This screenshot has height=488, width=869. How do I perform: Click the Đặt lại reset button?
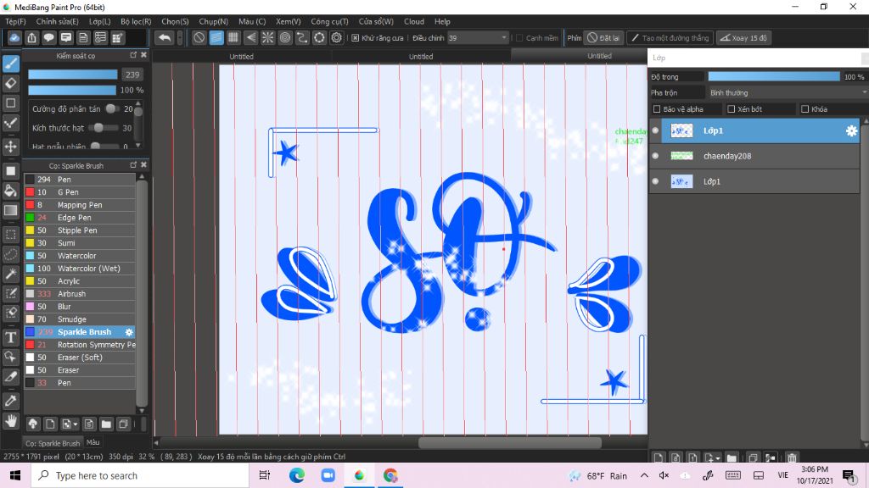point(603,37)
